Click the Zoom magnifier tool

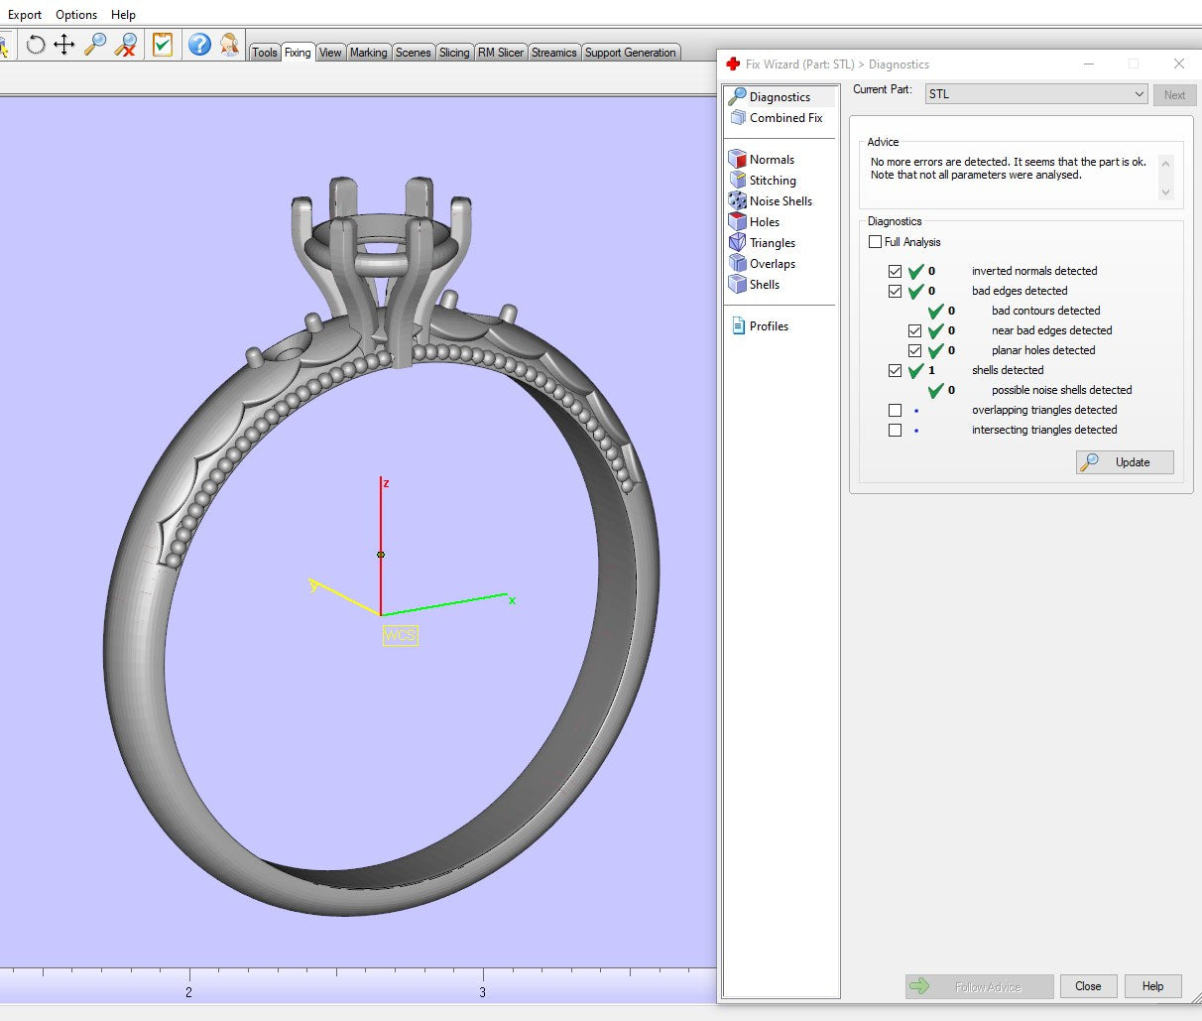[95, 45]
